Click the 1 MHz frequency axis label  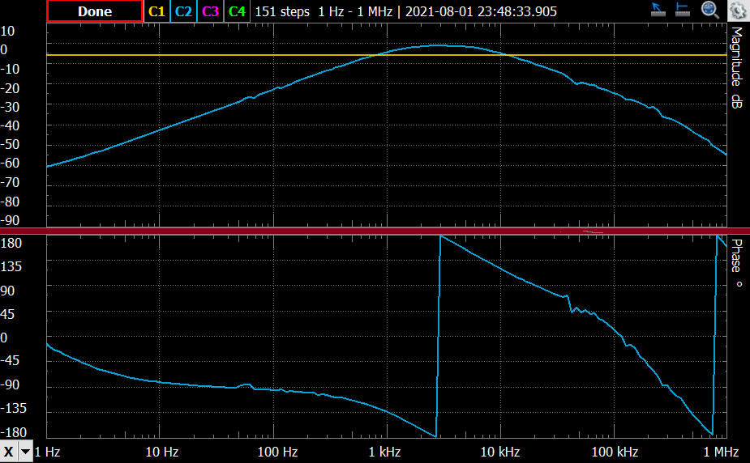[720, 451]
